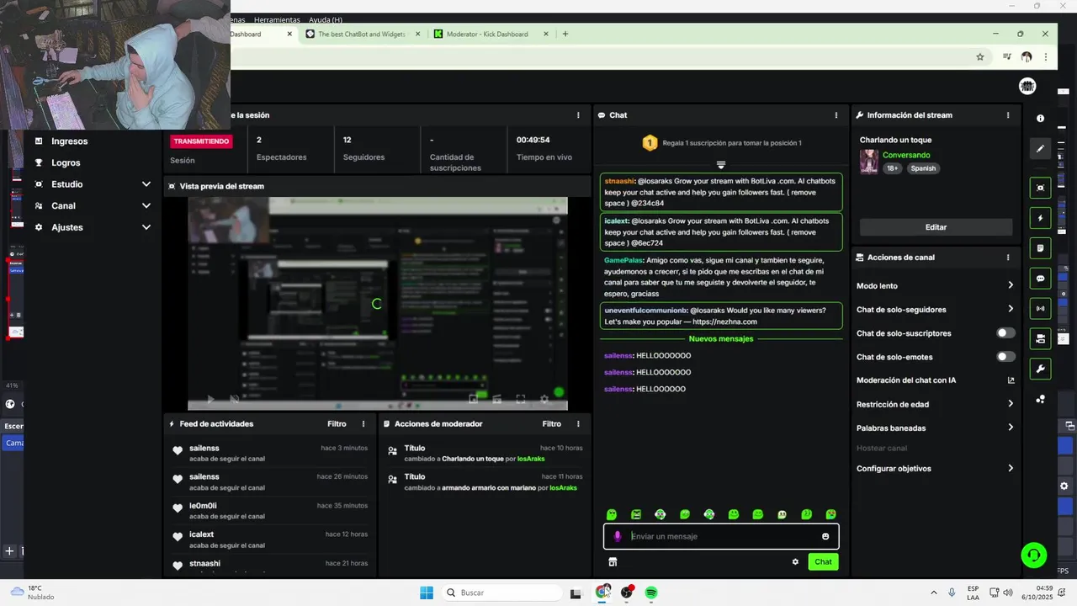The image size is (1077, 606).
Task: Toggle Chat de solo-suscriptores switch
Action: point(1005,333)
